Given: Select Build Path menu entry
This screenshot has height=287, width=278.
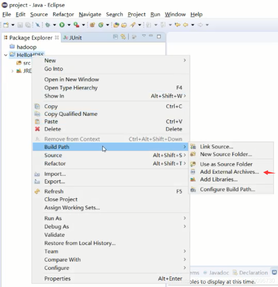Looking at the screenshot, I should click(x=111, y=147).
